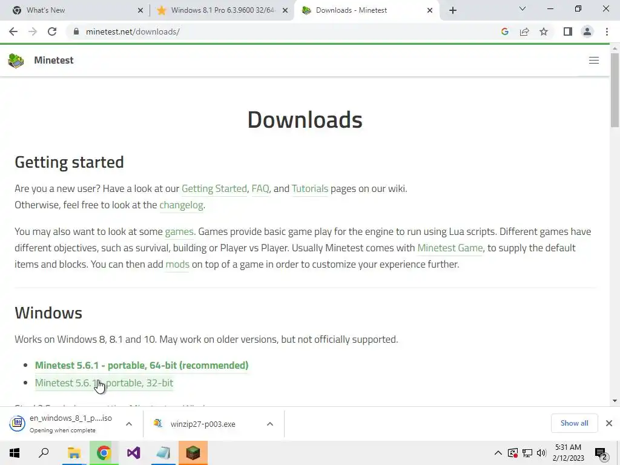620x465 pixels.
Task: Open the Minetest Game link
Action: click(x=450, y=248)
